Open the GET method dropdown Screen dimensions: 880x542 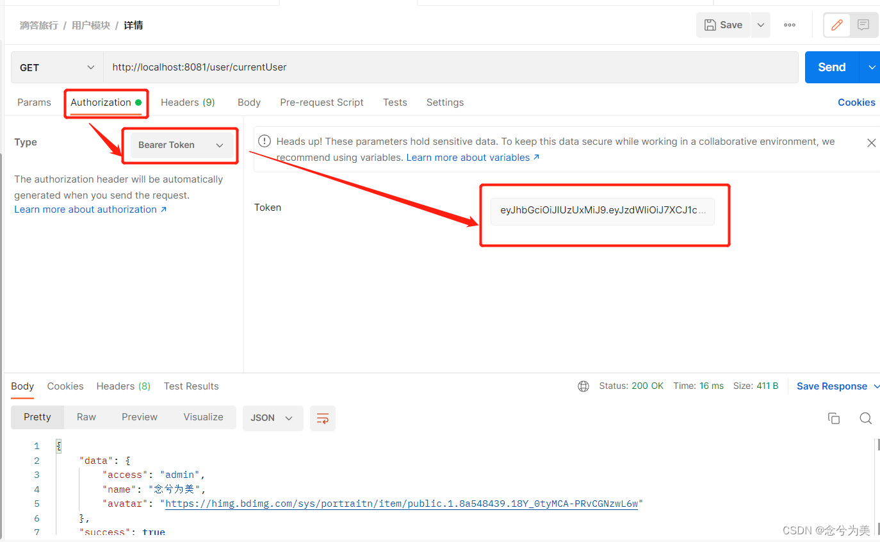(57, 67)
